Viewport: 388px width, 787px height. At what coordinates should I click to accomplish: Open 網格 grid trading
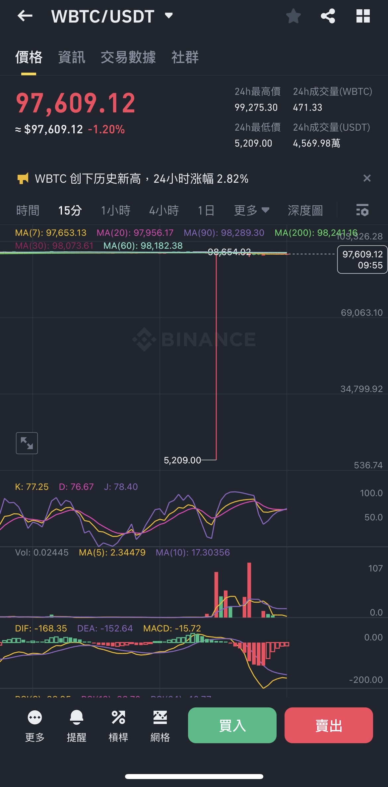[160, 726]
